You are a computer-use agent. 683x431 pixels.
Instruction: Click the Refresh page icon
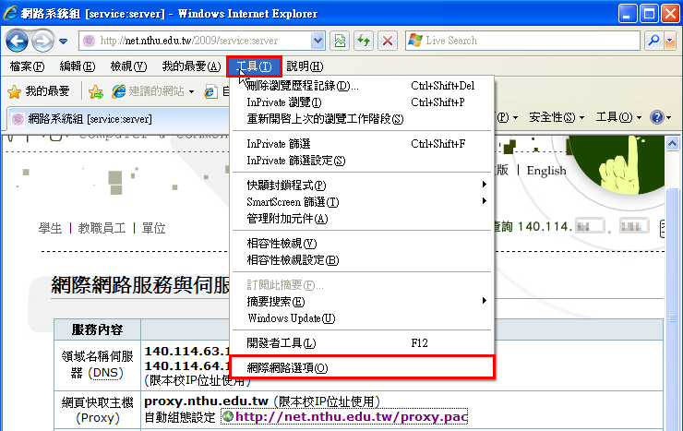pos(365,41)
